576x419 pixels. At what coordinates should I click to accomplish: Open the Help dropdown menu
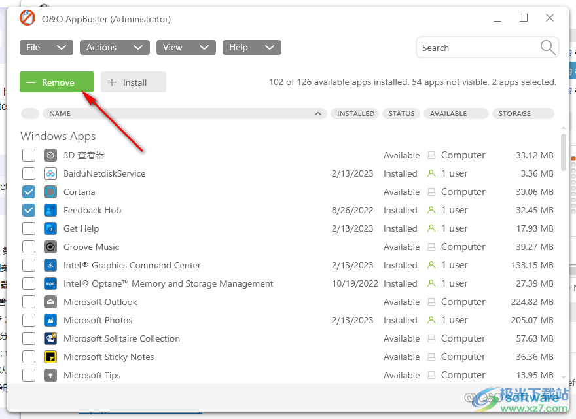pyautogui.click(x=251, y=47)
